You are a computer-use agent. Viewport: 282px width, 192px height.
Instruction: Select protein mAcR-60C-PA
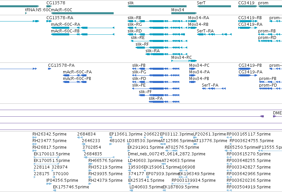(x=75, y=75)
